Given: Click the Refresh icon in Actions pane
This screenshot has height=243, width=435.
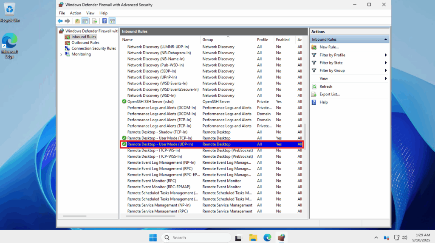Looking at the screenshot, I should pos(314,87).
